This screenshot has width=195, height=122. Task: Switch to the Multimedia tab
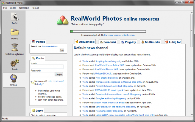click(x=151, y=42)
